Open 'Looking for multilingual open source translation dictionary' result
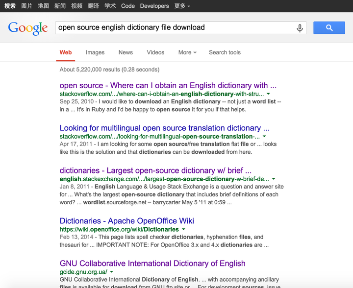Image resolution: width=353 pixels, height=288 pixels. [165, 128]
